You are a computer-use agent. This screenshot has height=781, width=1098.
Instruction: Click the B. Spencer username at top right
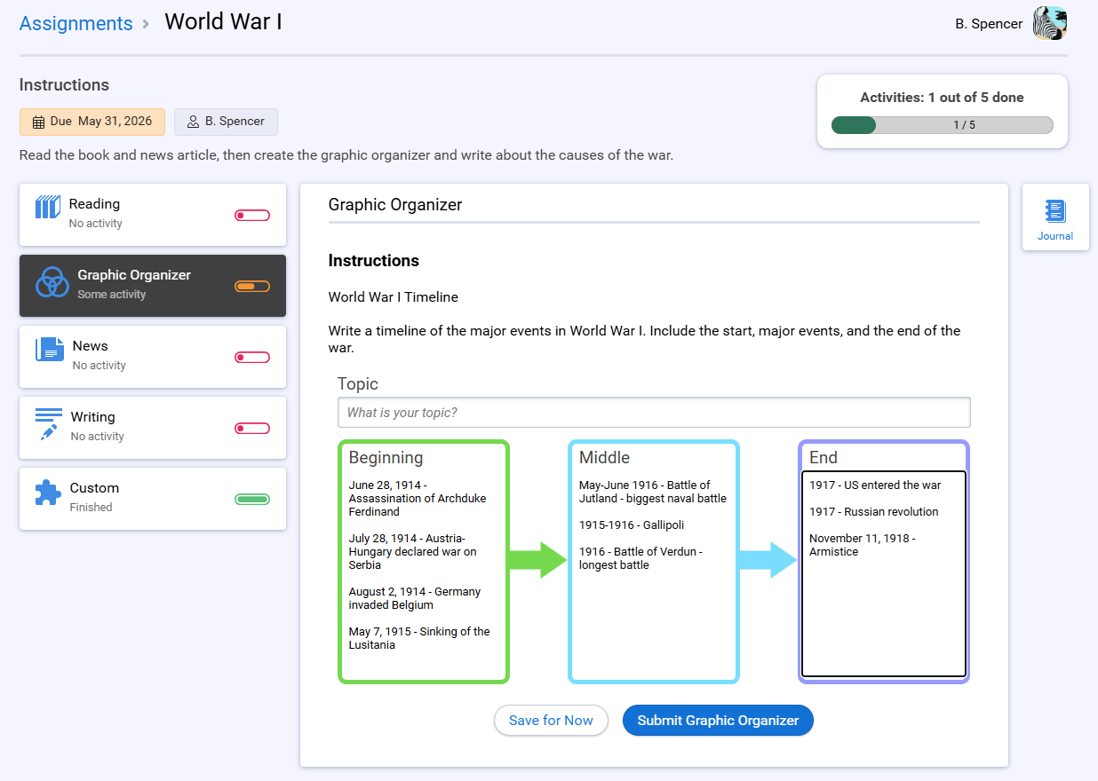pyautogui.click(x=989, y=24)
